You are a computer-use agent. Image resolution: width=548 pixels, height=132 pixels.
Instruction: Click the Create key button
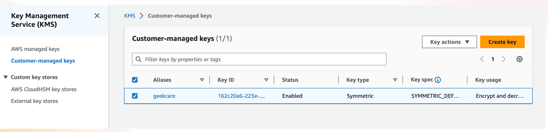click(x=502, y=42)
